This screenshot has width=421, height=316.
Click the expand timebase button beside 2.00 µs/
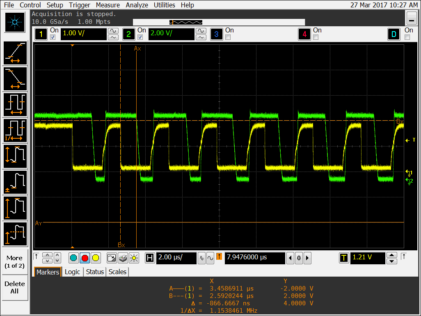[210, 258]
